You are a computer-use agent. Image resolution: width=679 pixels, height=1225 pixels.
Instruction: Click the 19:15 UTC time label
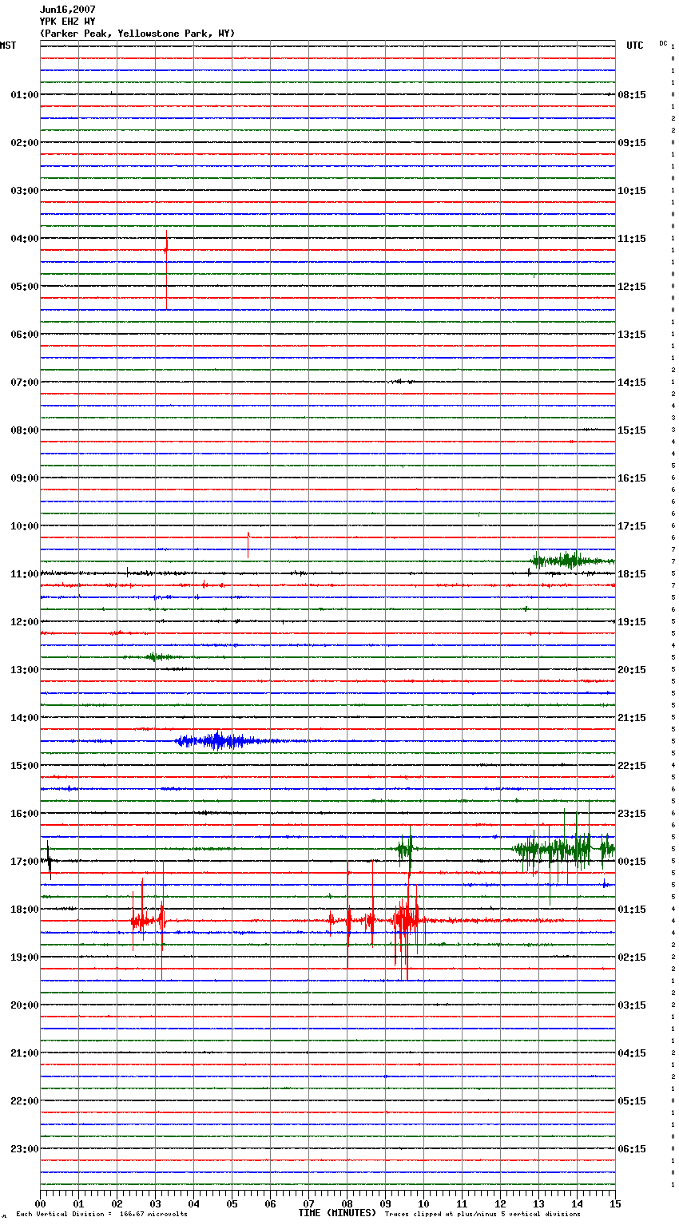pos(632,622)
